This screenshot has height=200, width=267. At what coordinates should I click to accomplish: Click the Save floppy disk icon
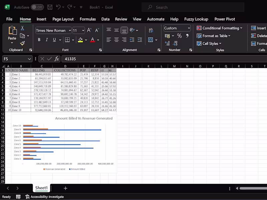[50, 7]
